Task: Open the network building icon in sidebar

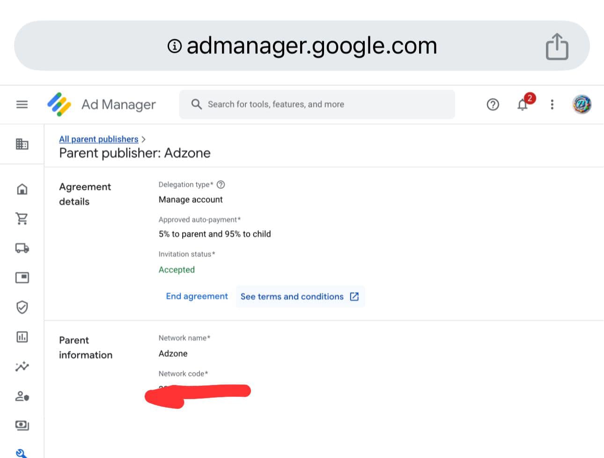Action: click(x=22, y=144)
